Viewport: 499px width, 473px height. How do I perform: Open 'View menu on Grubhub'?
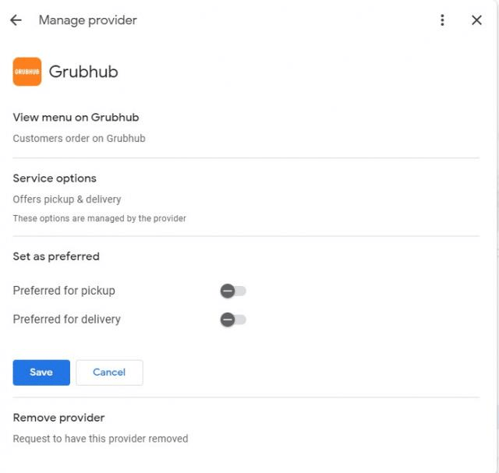(x=76, y=118)
